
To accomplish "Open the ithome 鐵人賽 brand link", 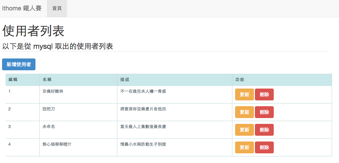I will 22,8.
